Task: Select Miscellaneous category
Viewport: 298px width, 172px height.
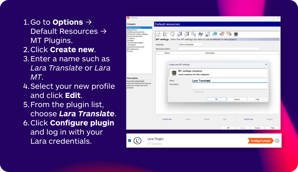Action: coord(133,49)
